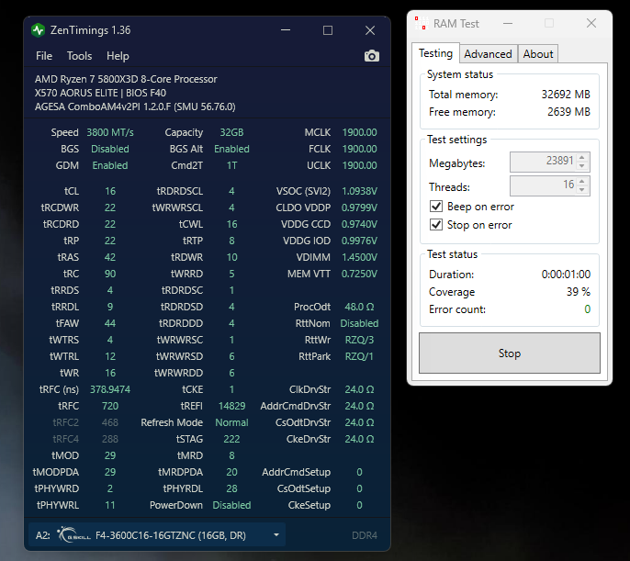The height and width of the screenshot is (561, 630).
Task: Click the tRFC (ns) value 378.9474
Action: (x=110, y=389)
